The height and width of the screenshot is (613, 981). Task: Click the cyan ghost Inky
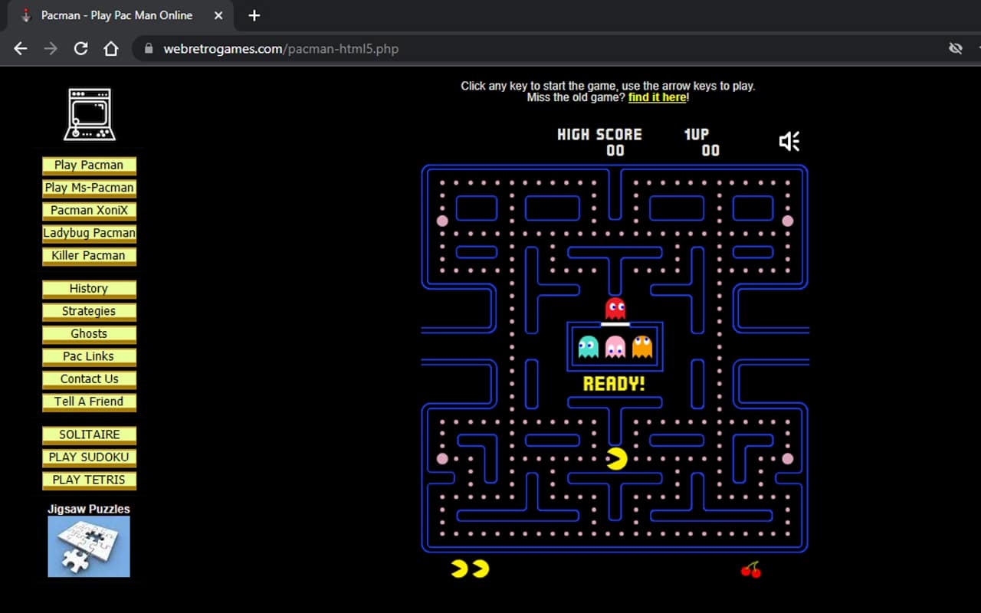click(589, 347)
